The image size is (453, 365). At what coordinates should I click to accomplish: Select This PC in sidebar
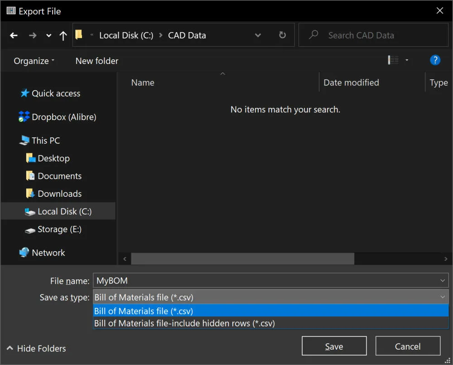[x=39, y=141]
